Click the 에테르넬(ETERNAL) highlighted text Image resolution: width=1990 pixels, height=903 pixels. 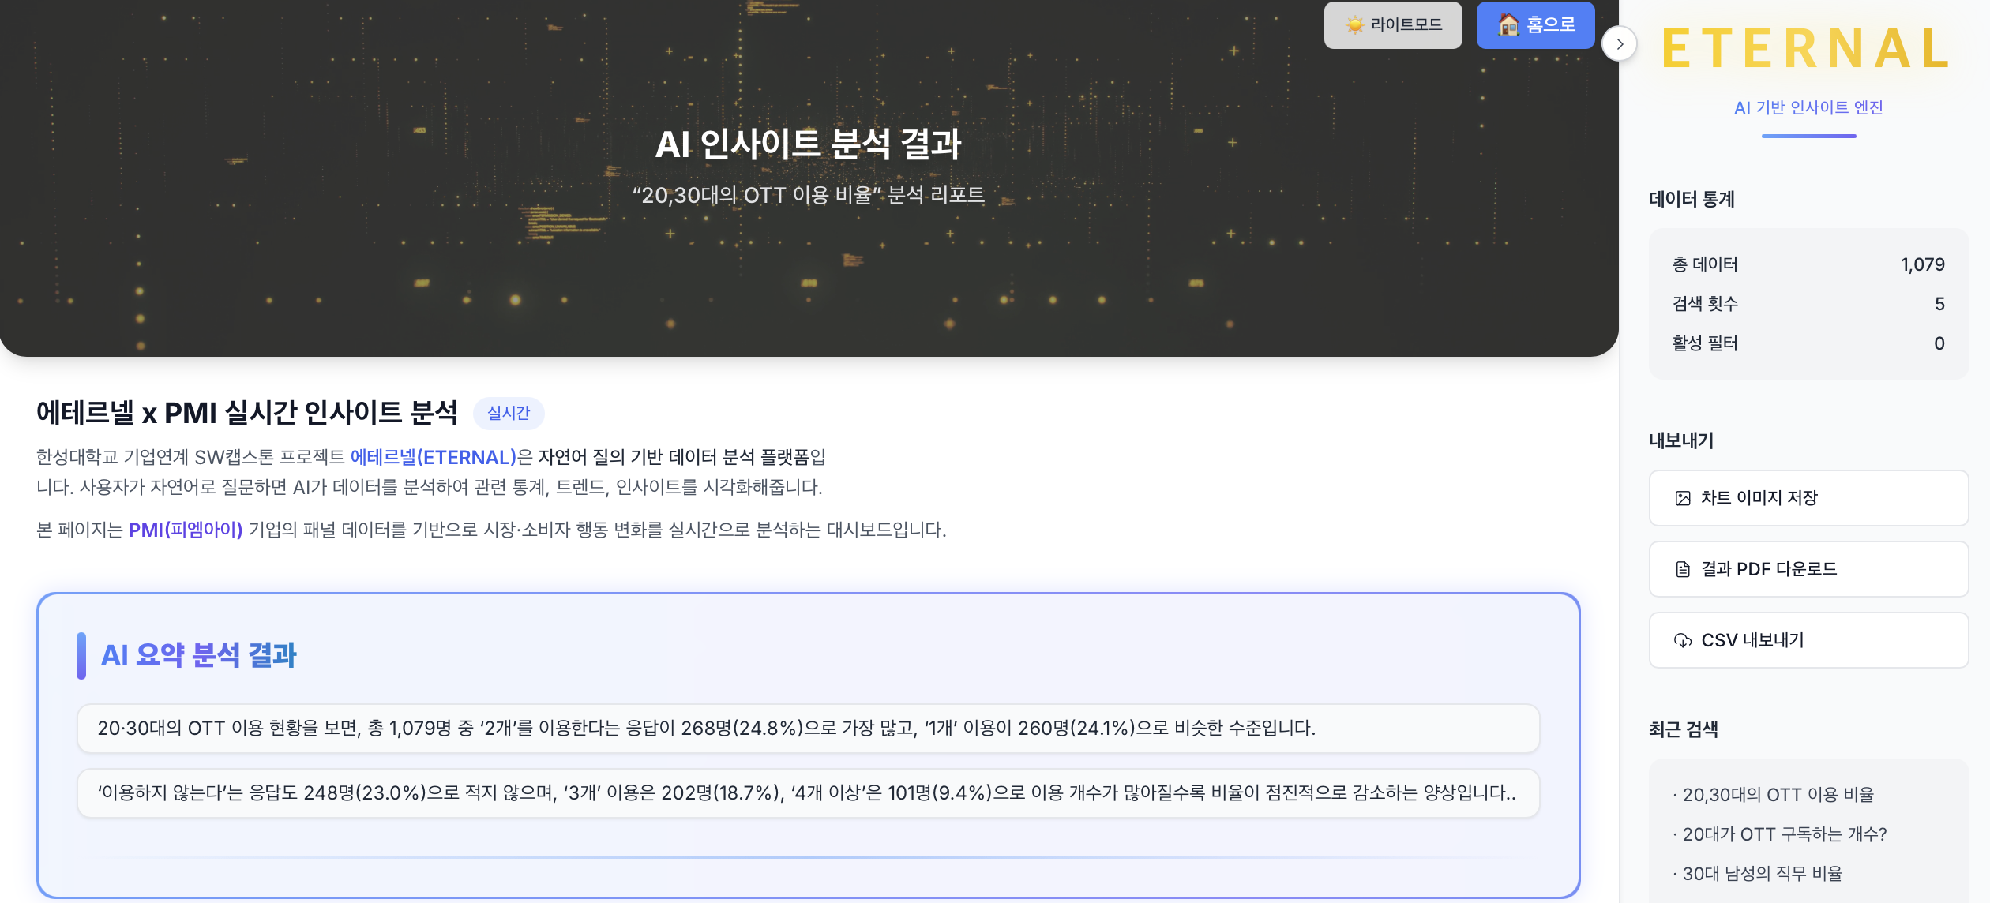click(x=433, y=457)
